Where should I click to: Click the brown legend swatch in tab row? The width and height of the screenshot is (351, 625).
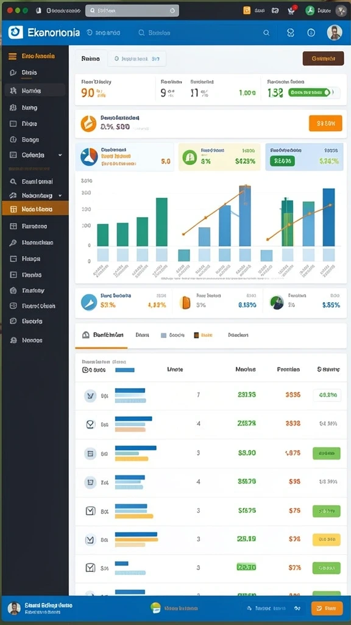tap(196, 336)
